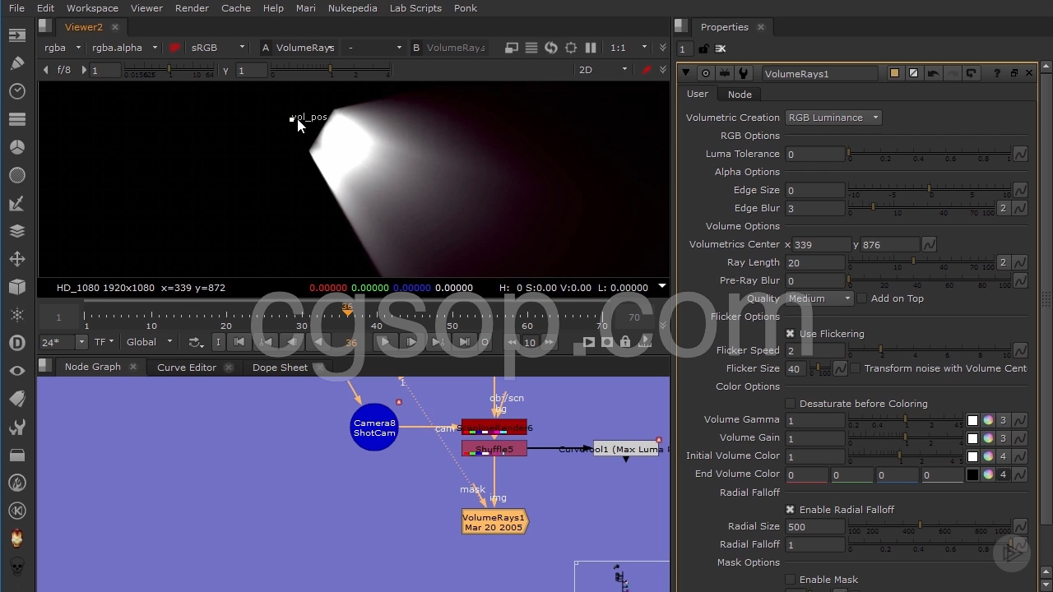Open the Nukepedia menu
Viewport: 1053px width, 592px height.
[x=352, y=8]
